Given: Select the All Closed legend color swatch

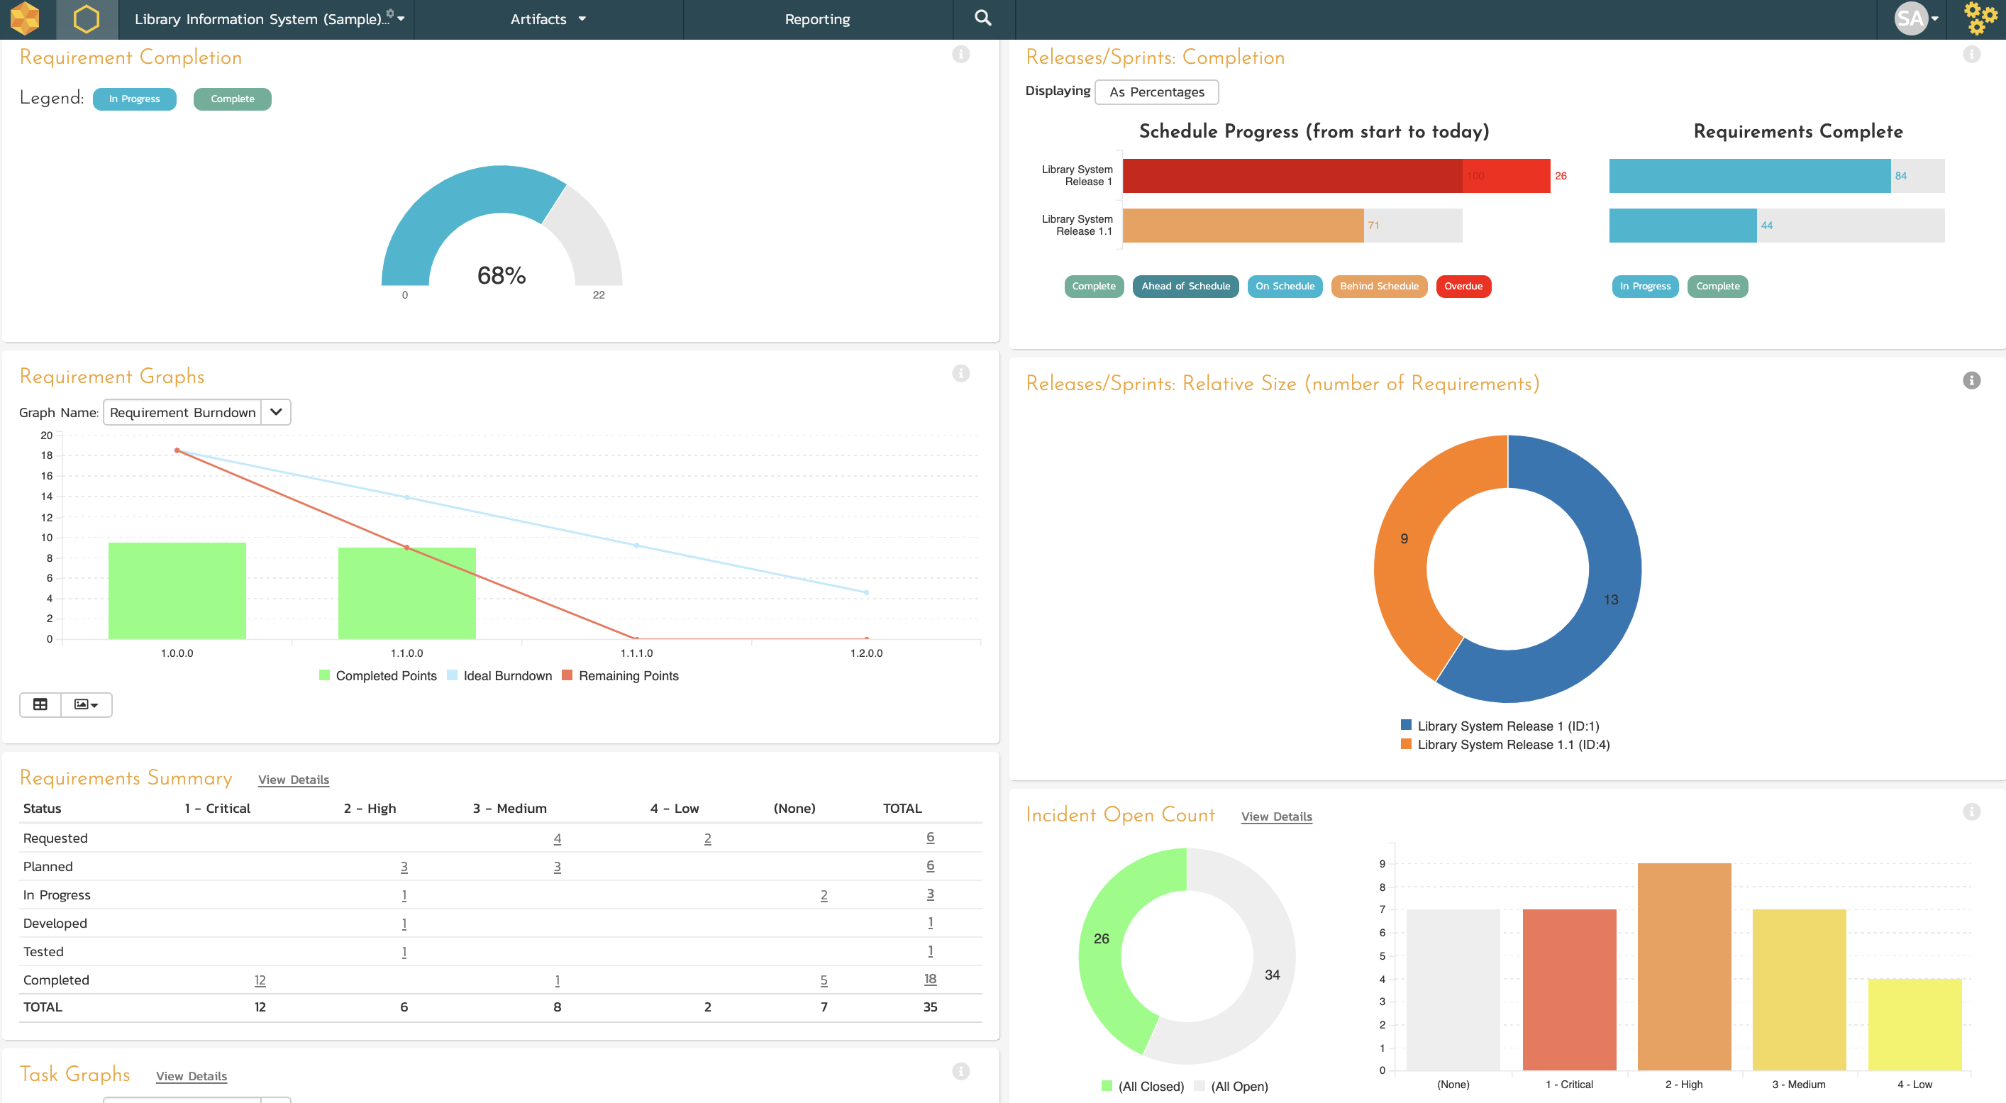Looking at the screenshot, I should (x=1107, y=1086).
